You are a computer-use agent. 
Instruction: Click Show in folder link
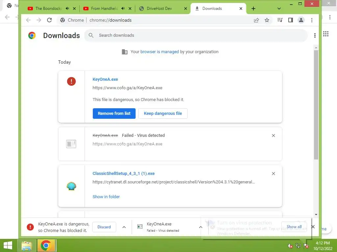[106, 197]
